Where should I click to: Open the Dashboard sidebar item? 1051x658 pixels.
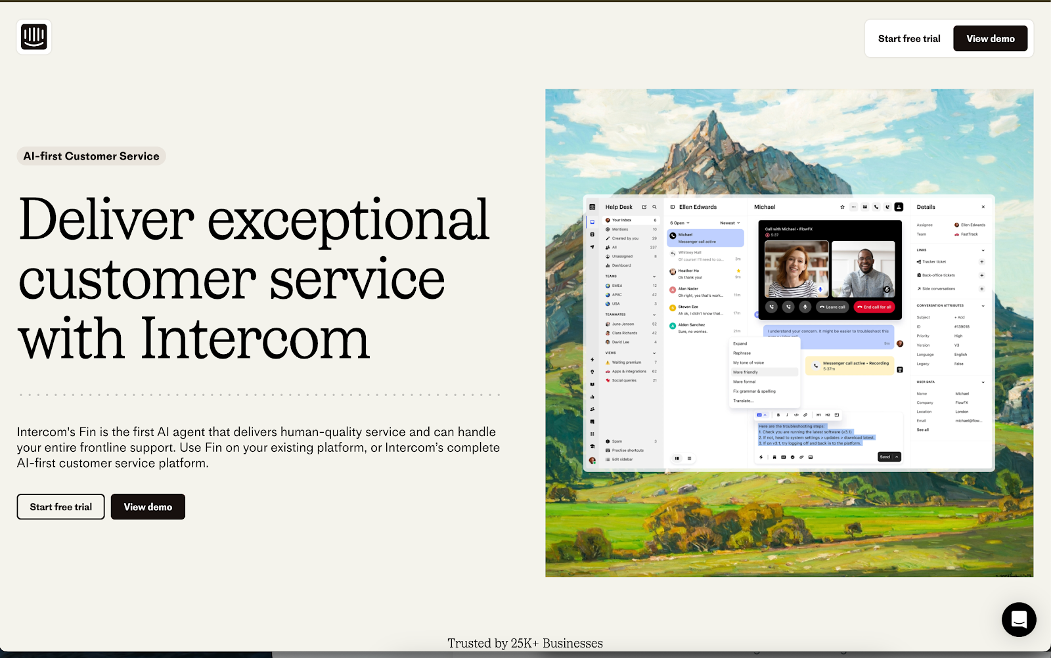[x=631, y=265]
